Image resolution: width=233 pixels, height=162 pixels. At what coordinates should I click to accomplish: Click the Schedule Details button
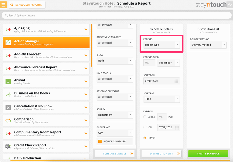[115, 154]
